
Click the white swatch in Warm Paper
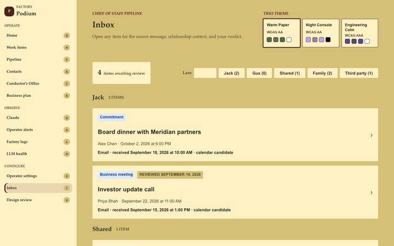click(x=289, y=40)
